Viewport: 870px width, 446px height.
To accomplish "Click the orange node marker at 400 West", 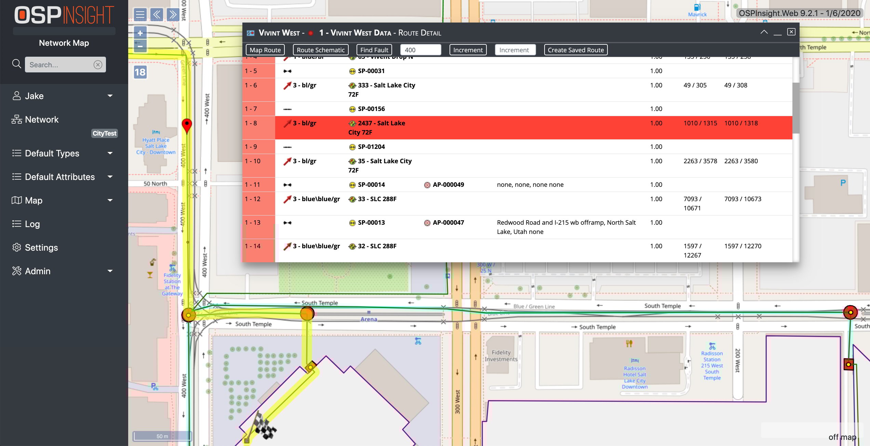I will [x=188, y=315].
